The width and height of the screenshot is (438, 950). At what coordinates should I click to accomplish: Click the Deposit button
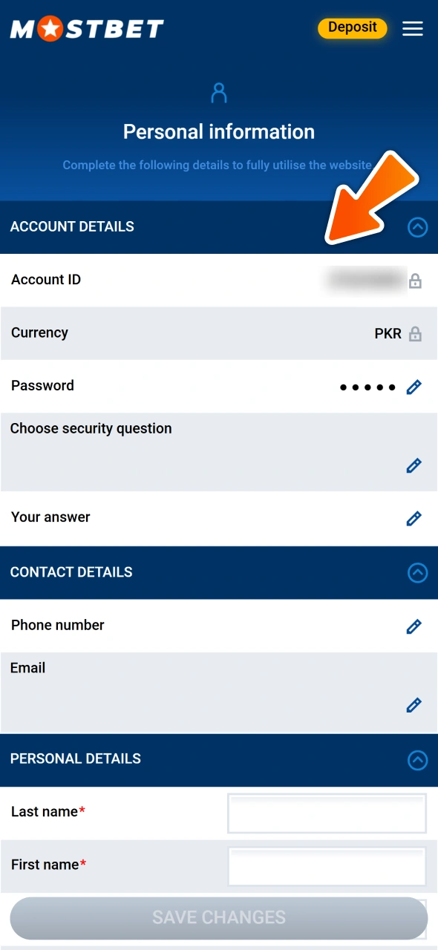click(352, 27)
